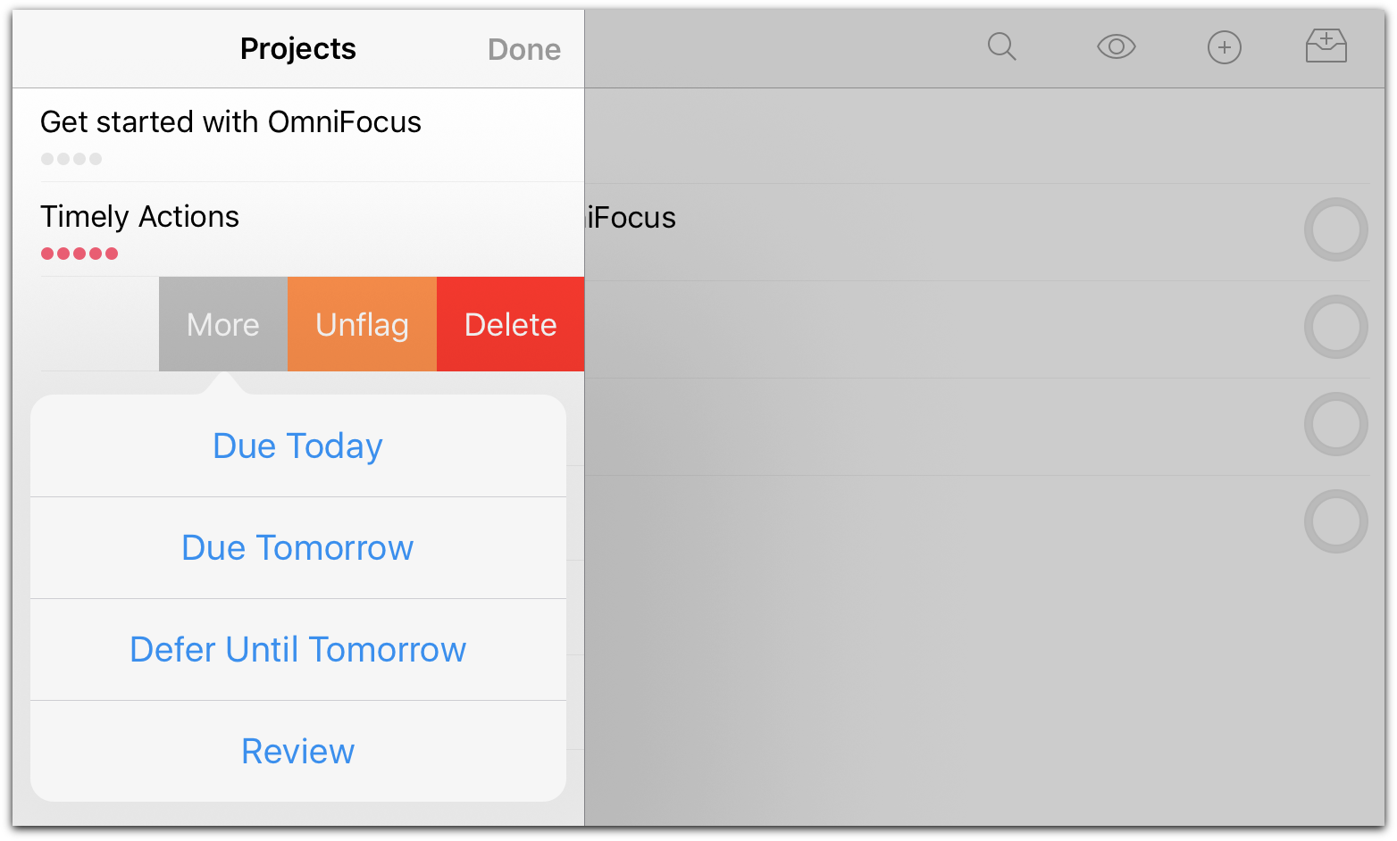Open view options eye icon
Viewport: 1397px width, 841px height.
coord(1116,46)
